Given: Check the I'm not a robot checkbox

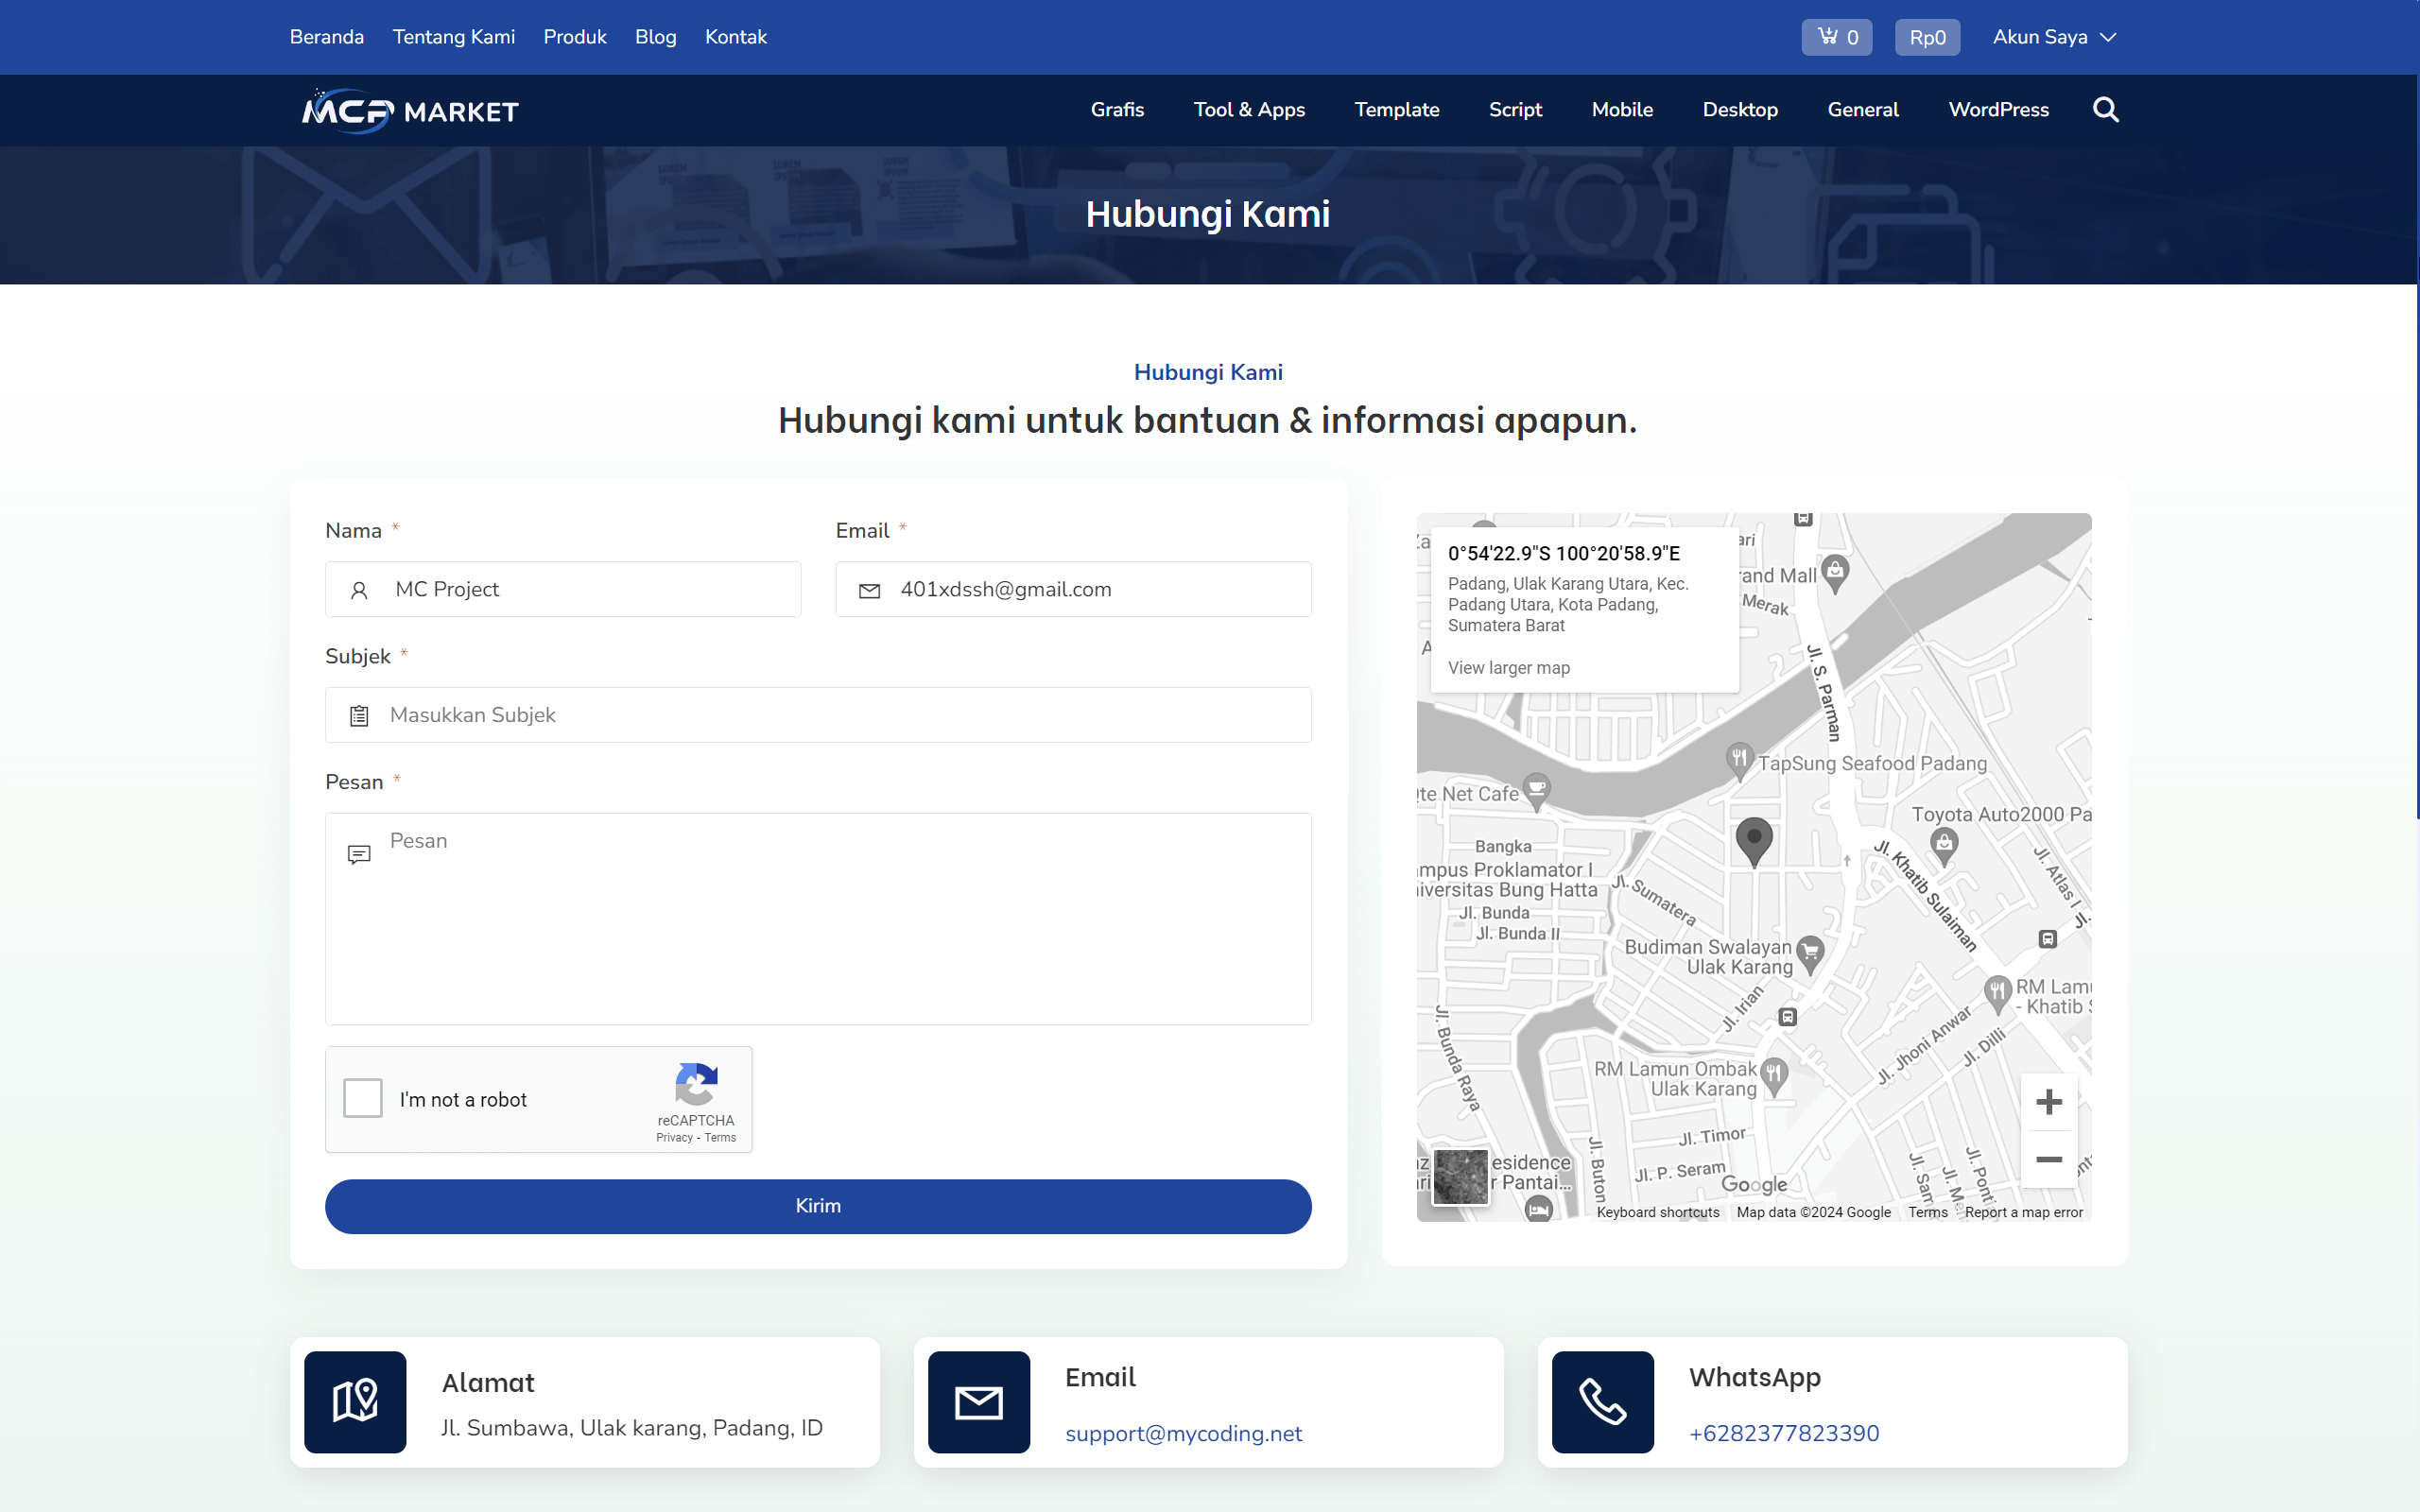Looking at the screenshot, I should pos(362,1098).
